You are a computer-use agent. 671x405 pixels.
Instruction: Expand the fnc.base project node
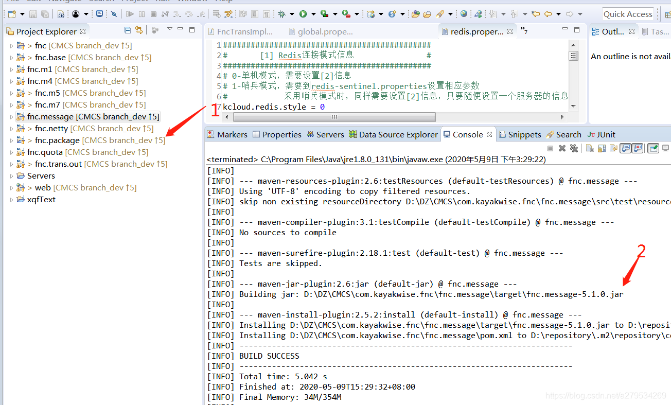[x=12, y=58]
